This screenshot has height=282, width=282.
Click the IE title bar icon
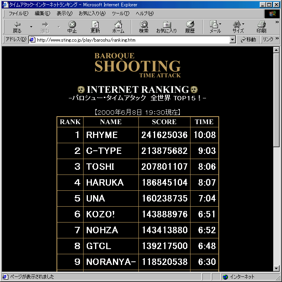point(5,4)
